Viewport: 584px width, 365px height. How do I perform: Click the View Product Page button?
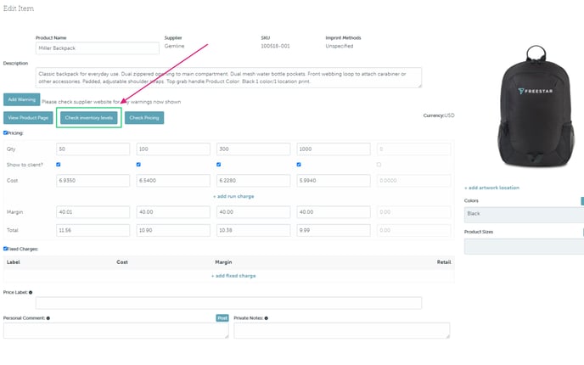[27, 117]
